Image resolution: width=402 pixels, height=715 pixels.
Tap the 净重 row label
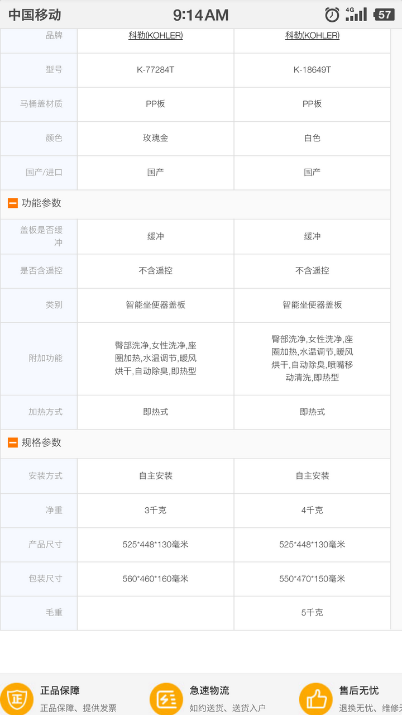tap(54, 510)
